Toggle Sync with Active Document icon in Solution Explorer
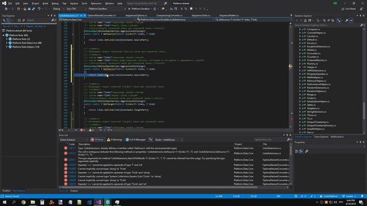The height and width of the screenshot is (206, 367). click(x=339, y=21)
